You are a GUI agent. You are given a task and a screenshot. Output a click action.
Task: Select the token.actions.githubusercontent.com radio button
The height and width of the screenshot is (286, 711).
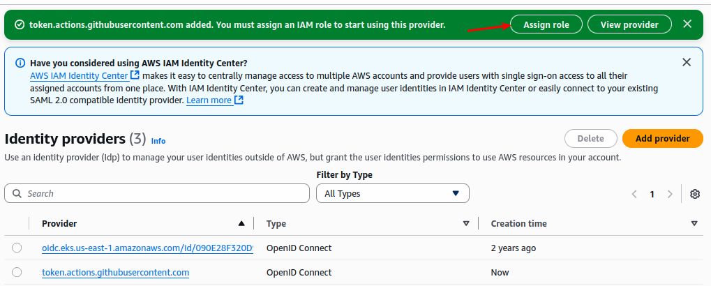17,272
